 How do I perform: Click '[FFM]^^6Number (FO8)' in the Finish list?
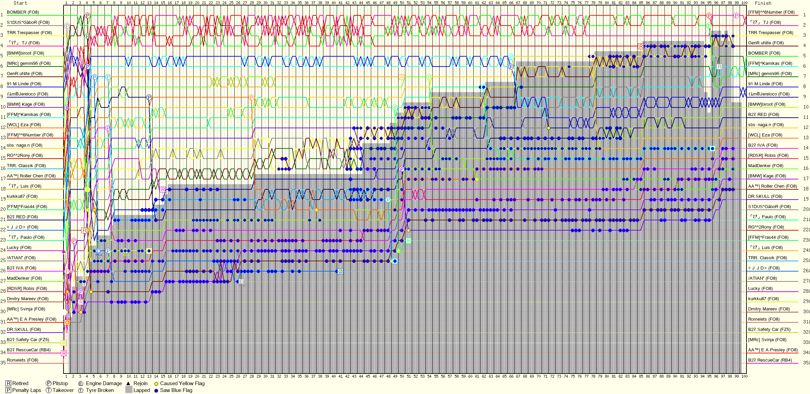tap(771, 12)
